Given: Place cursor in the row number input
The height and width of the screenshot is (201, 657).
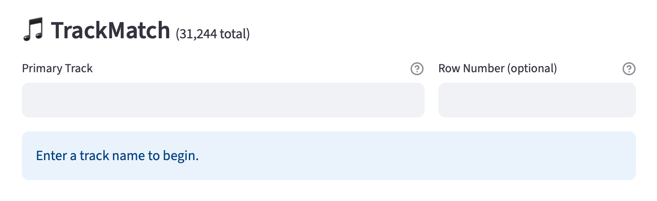Looking at the screenshot, I should (537, 100).
